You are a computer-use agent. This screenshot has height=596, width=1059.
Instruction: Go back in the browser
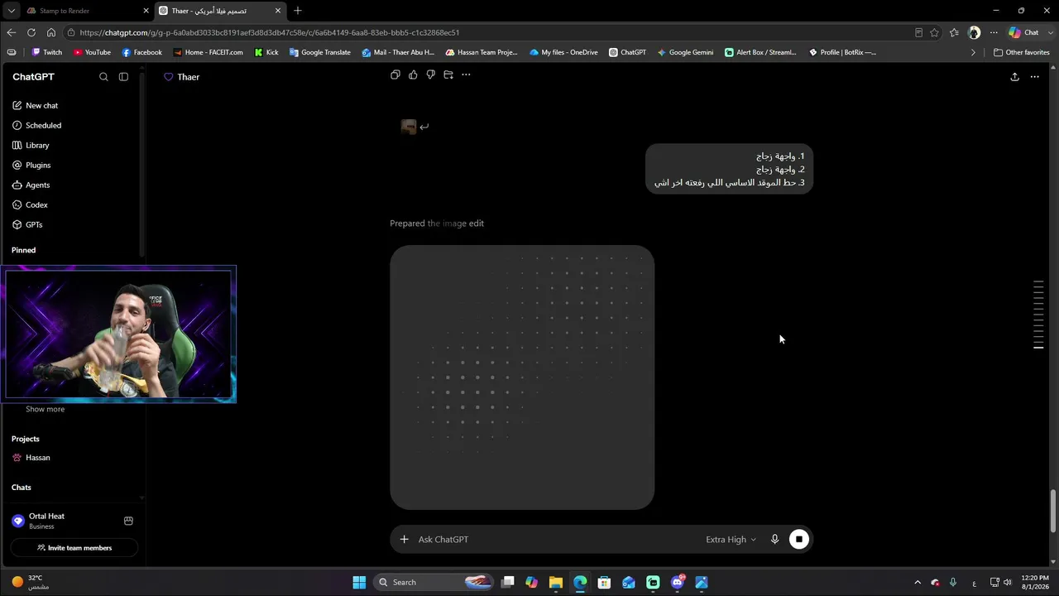tap(11, 32)
